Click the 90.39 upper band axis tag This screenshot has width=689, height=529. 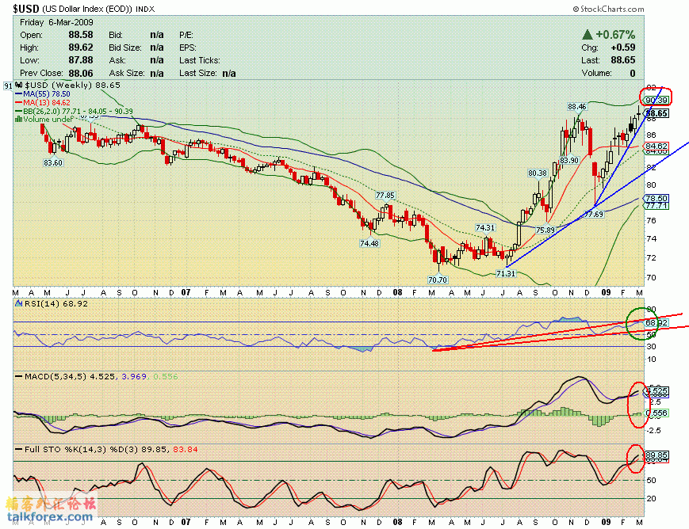656,100
